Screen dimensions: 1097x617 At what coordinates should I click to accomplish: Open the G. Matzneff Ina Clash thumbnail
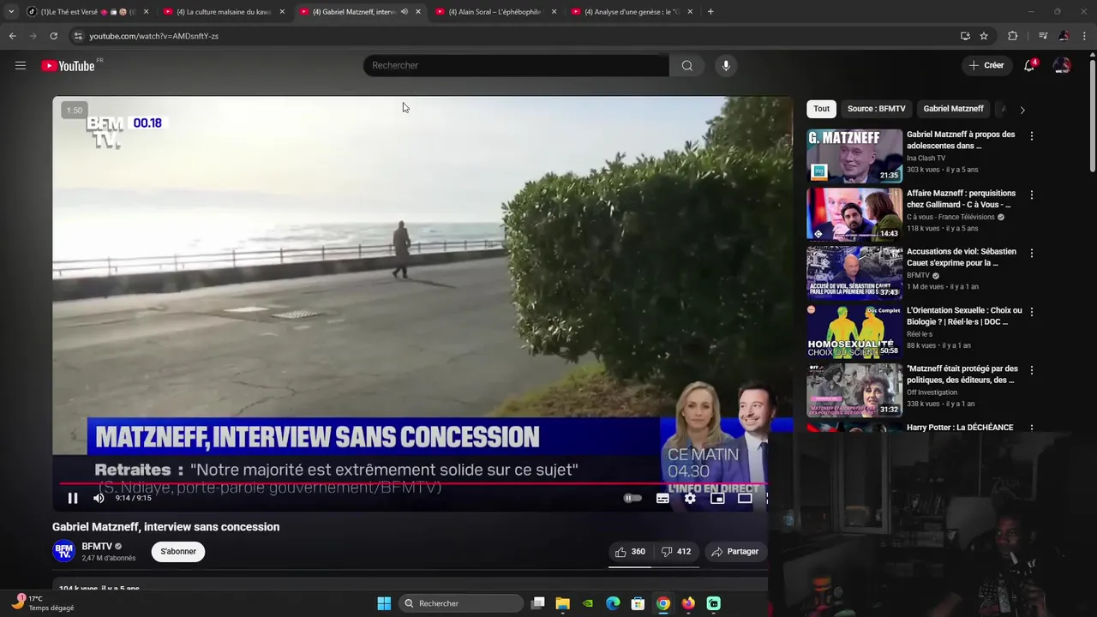coord(854,155)
